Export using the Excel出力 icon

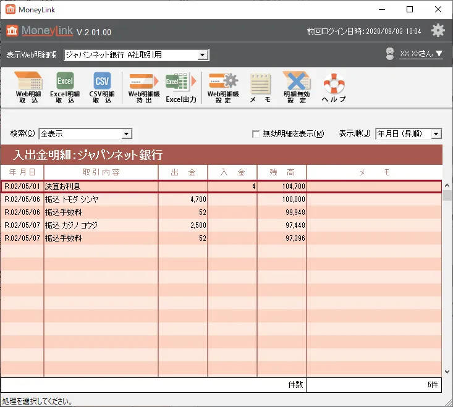click(x=180, y=87)
